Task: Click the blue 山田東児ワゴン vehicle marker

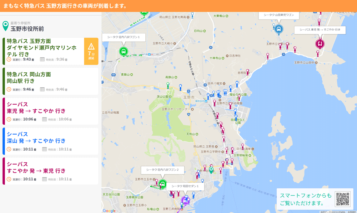Action: tap(279, 29)
